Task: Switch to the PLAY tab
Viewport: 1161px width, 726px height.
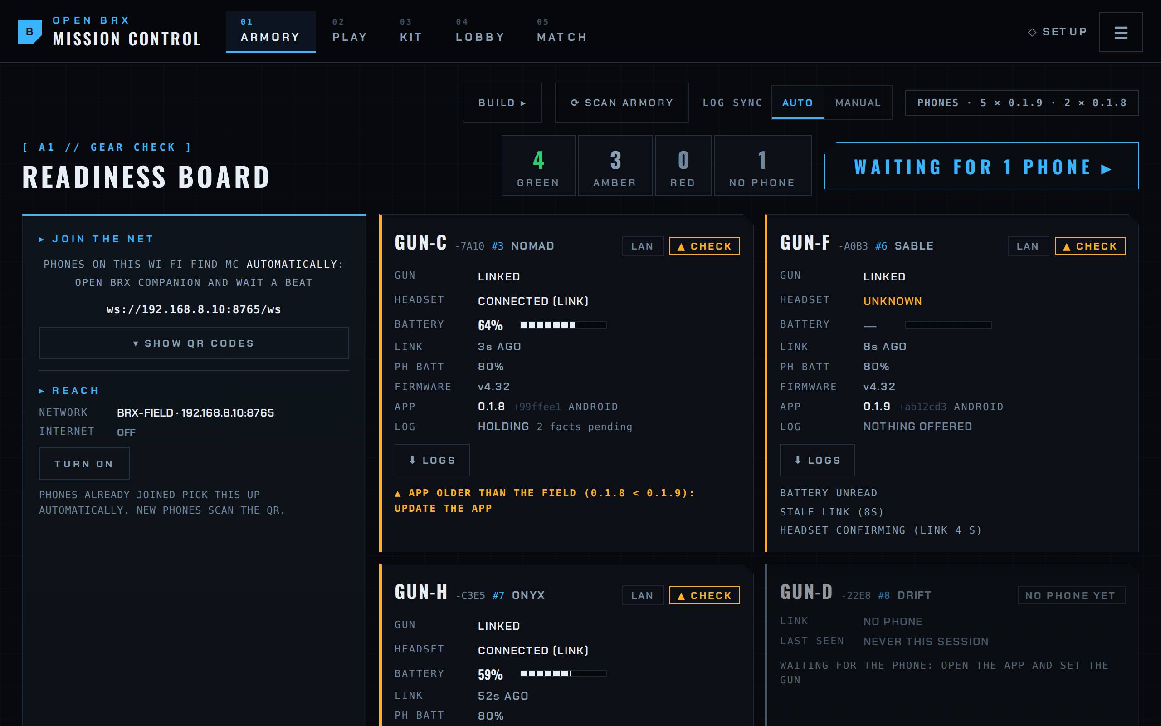Action: pos(350,31)
